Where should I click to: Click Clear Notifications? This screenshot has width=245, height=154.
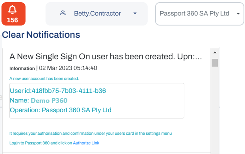(41, 35)
